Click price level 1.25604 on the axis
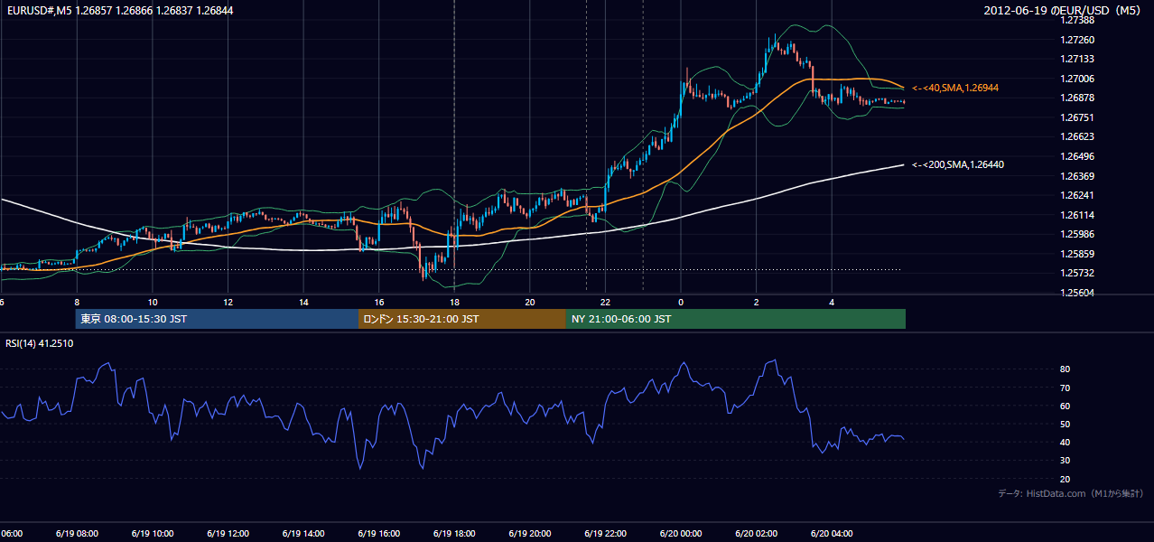 [1076, 293]
